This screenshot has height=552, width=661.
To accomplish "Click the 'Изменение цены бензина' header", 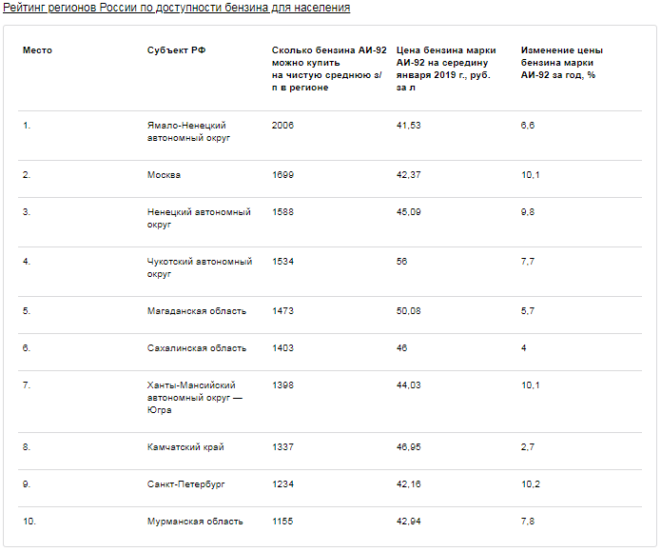I will pos(561,63).
